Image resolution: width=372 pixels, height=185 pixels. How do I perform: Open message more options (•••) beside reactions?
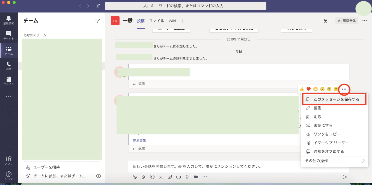point(344,89)
